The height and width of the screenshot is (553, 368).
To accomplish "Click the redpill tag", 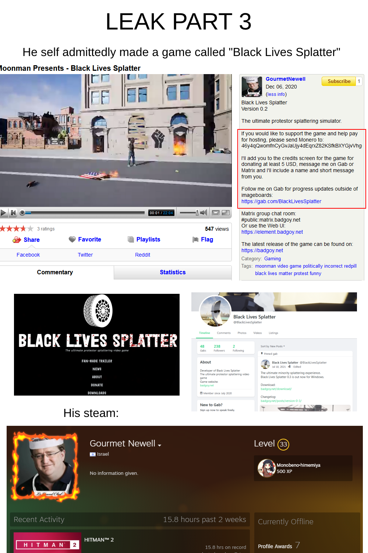I will (x=350, y=266).
